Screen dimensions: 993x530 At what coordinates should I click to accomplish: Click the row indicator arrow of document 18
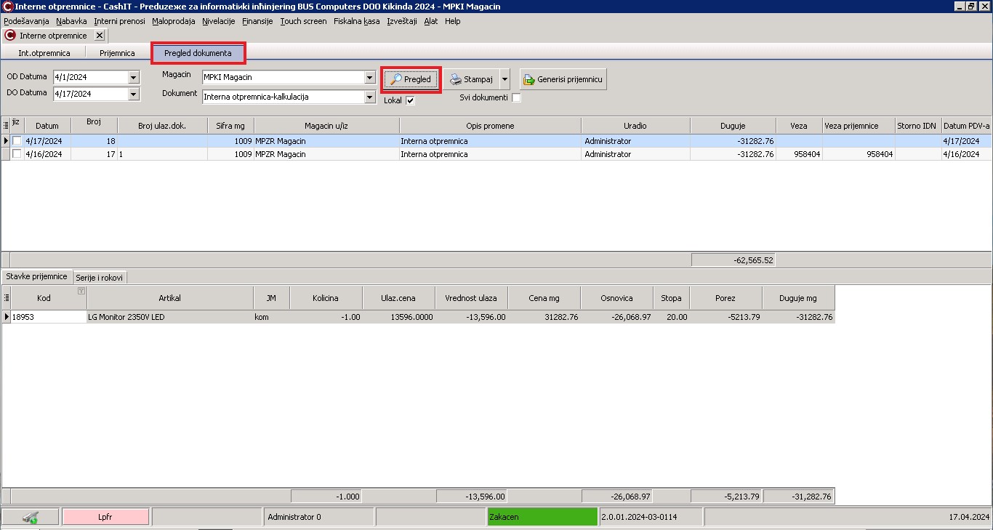[6, 141]
